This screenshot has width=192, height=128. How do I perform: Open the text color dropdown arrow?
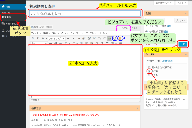tap(46, 38)
